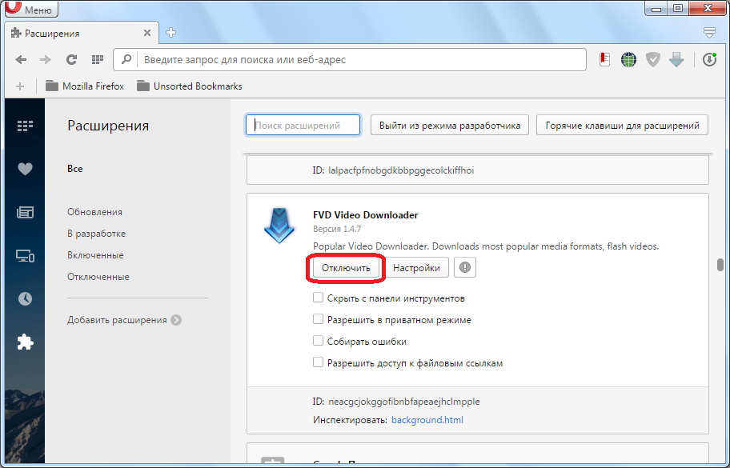Select 'Обновления' filter in sidebar list
Screen dimensions: 730x468
(x=95, y=212)
